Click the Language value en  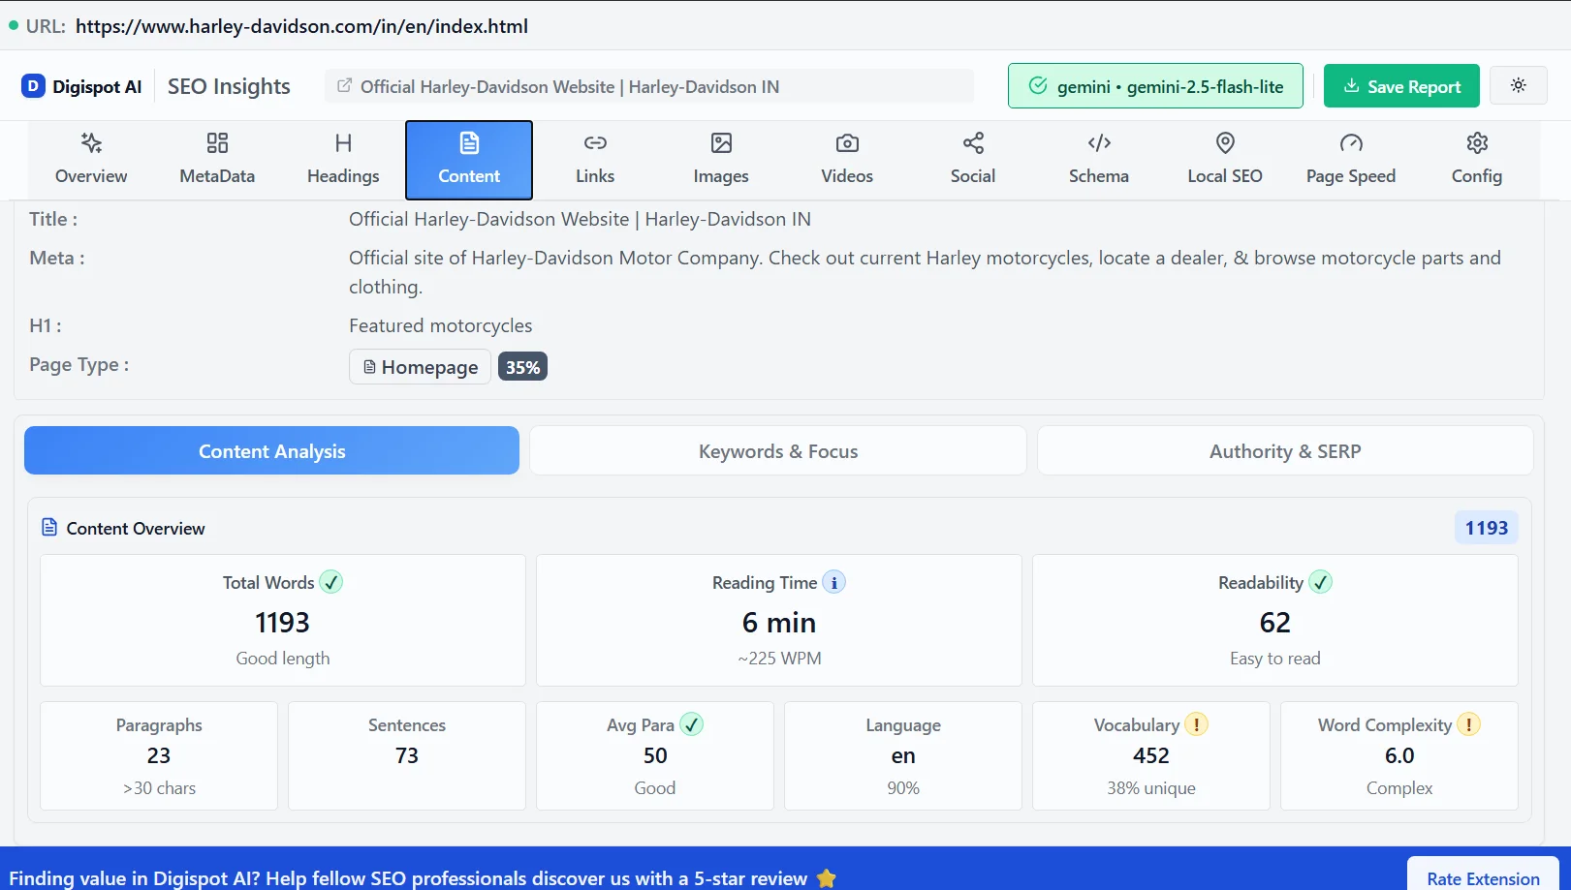coord(903,755)
